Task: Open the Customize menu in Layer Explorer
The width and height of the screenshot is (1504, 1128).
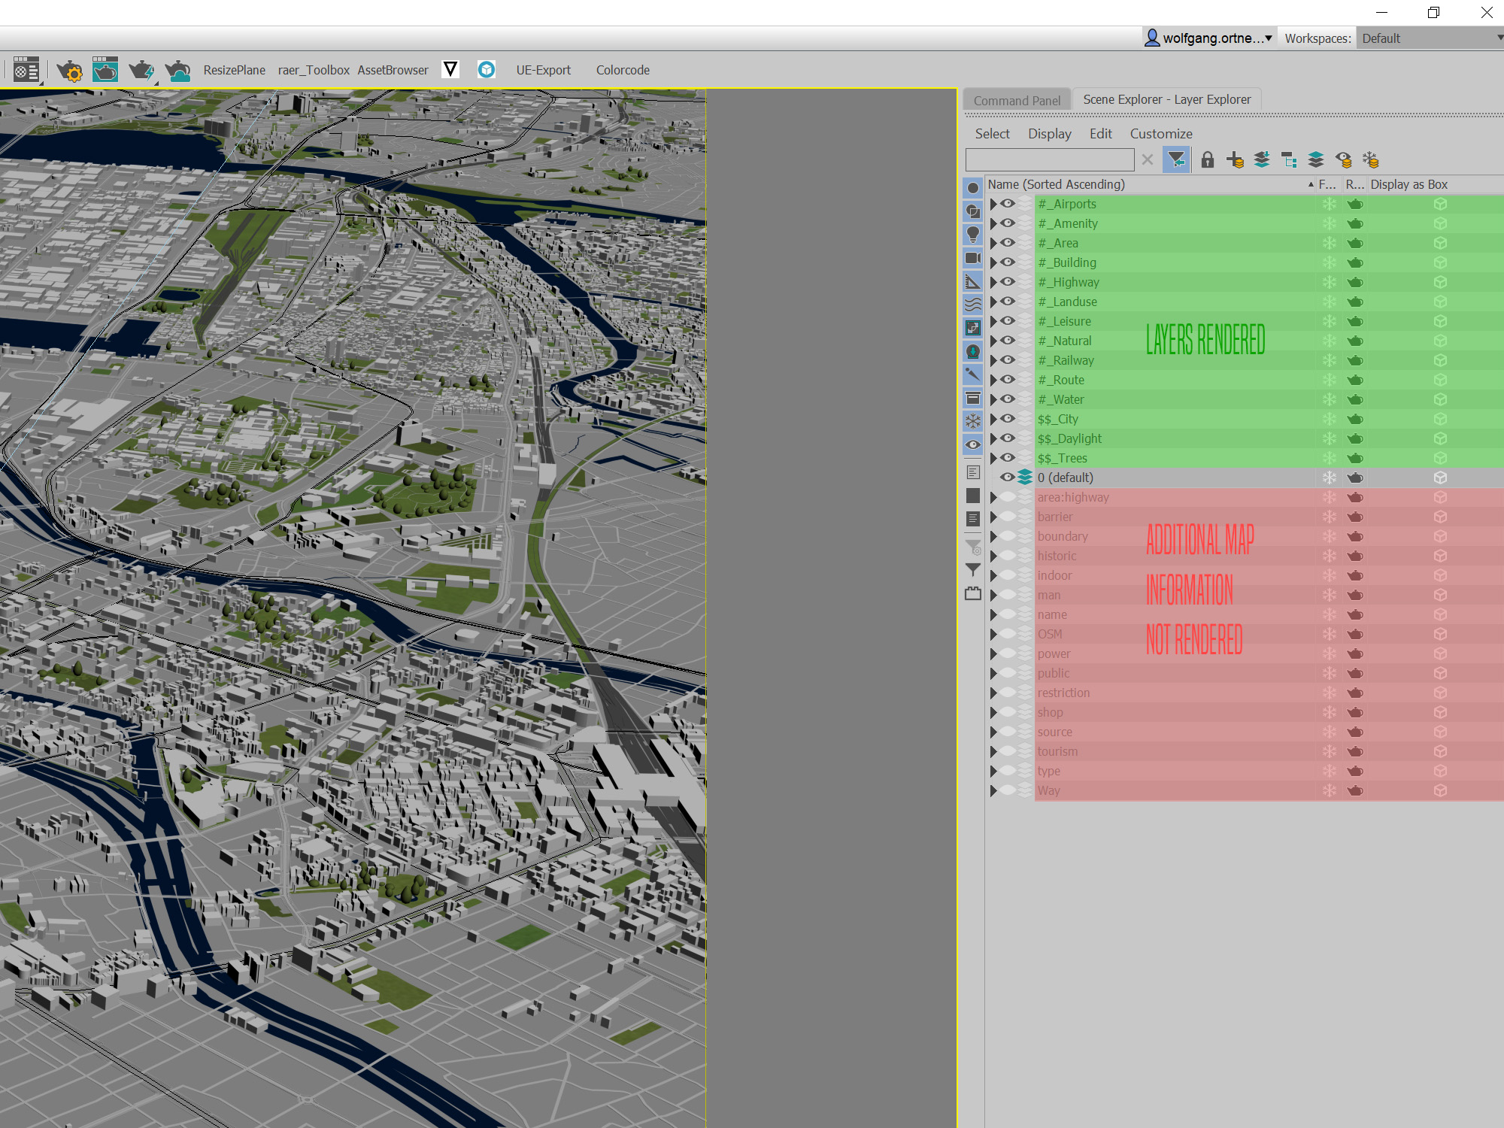Action: pos(1160,134)
